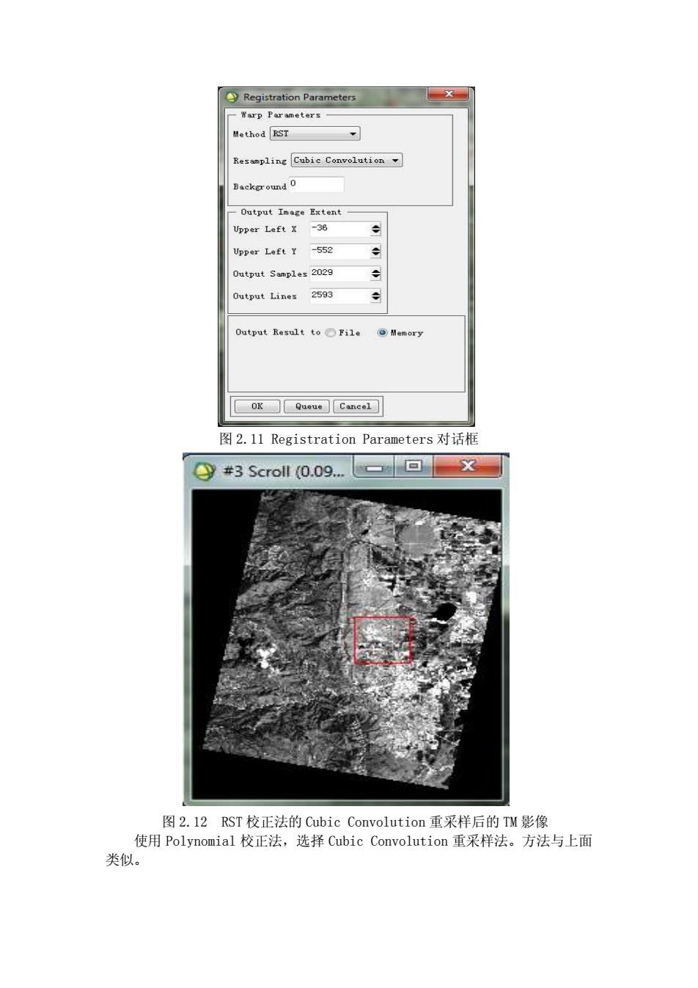Close the #3 Scroll window
Viewport: 698px width, 988px height.
pos(468,466)
